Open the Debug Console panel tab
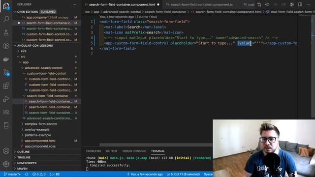This screenshot has height=177, width=315. click(134, 151)
